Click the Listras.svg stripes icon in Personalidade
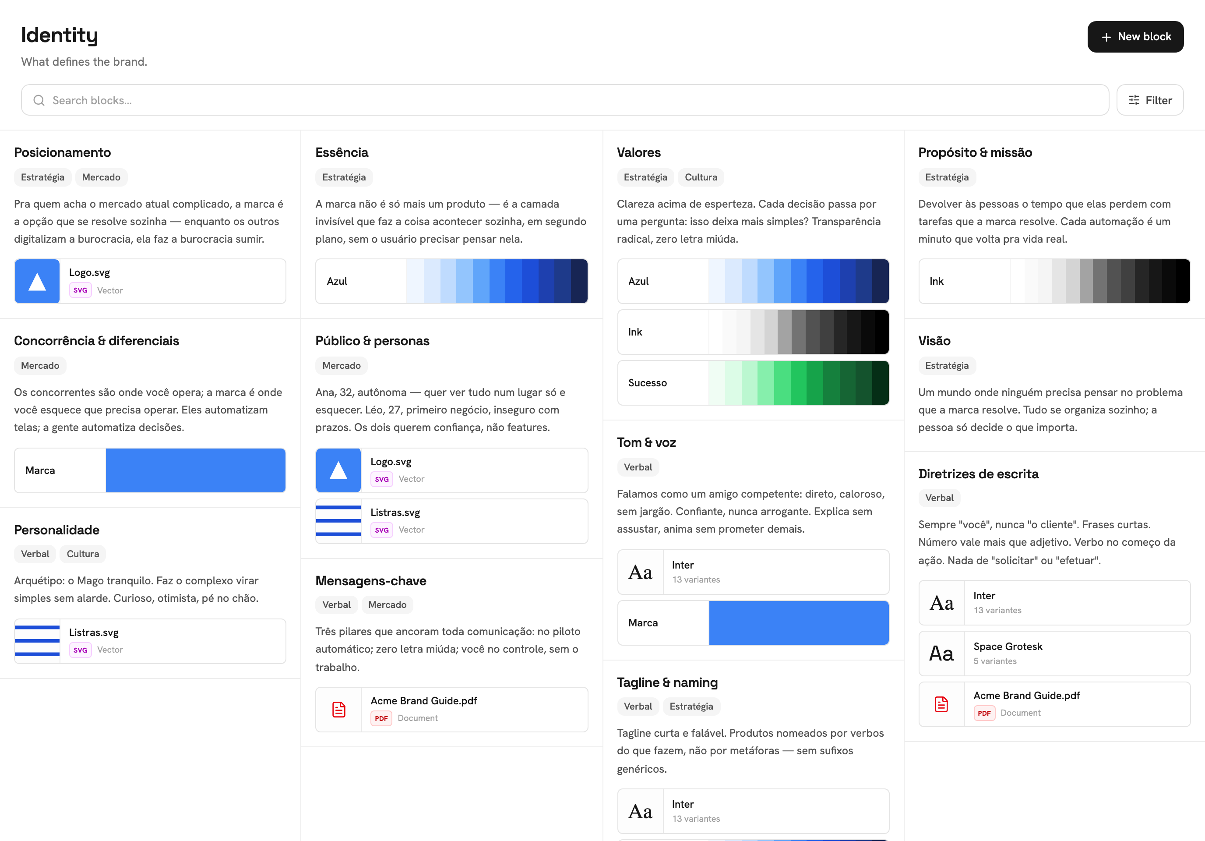 point(37,641)
